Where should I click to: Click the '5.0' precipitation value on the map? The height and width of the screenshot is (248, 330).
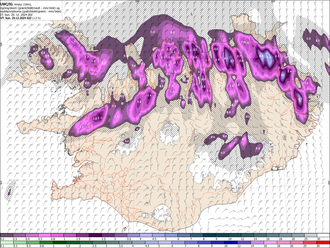[261, 56]
